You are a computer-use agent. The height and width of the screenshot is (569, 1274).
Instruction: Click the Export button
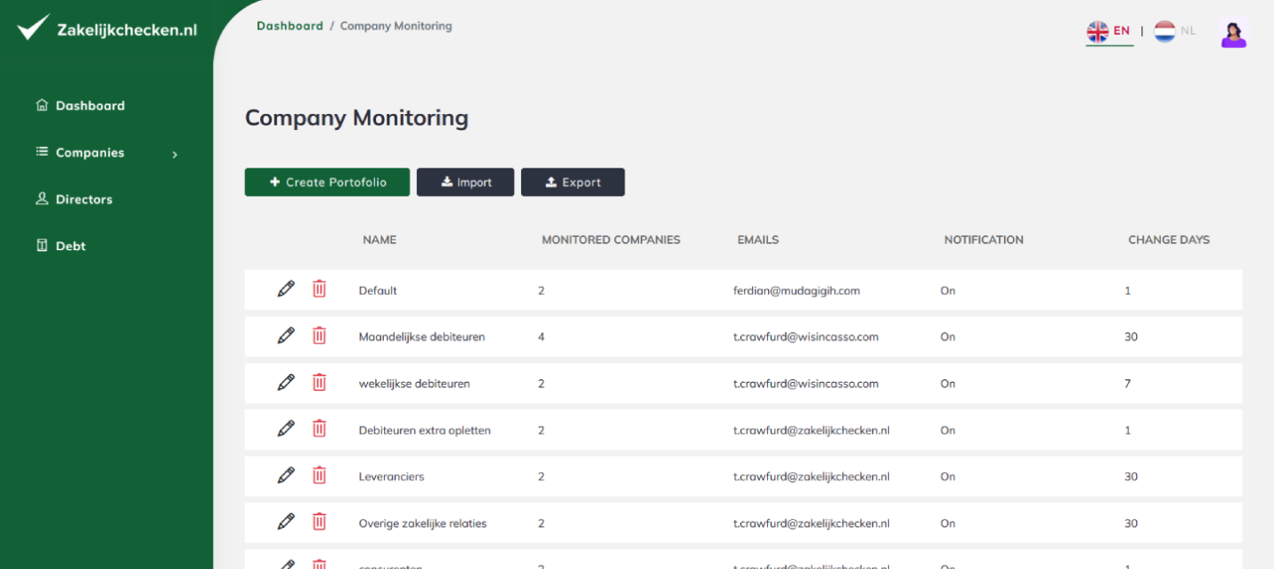[x=573, y=182]
